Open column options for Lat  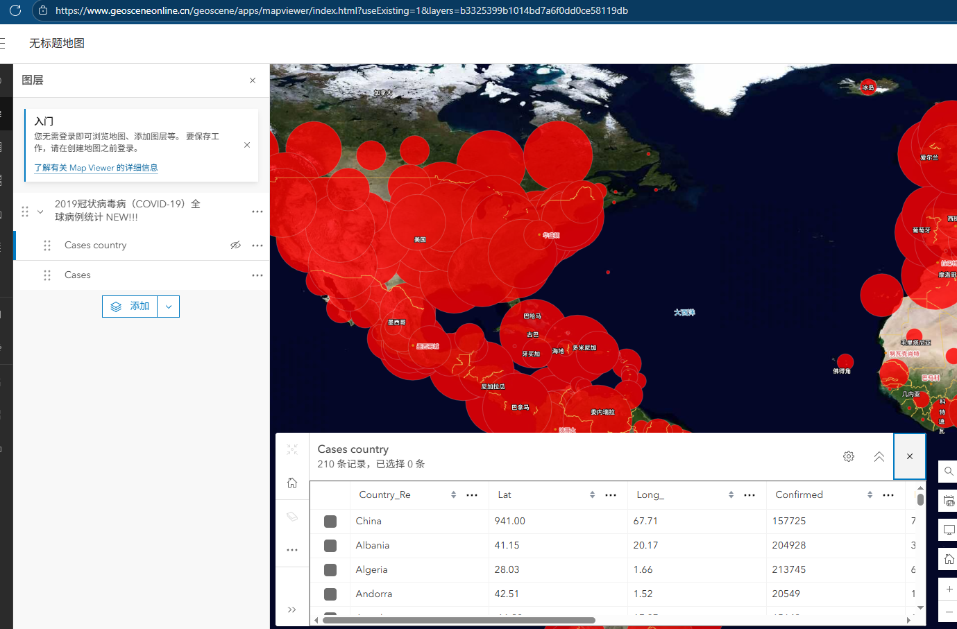pos(611,495)
